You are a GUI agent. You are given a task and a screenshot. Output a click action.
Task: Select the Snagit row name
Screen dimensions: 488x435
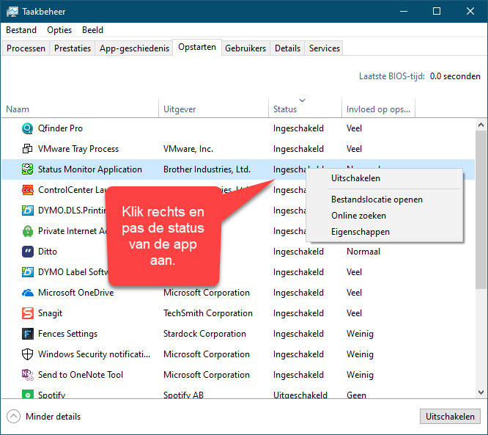(50, 313)
